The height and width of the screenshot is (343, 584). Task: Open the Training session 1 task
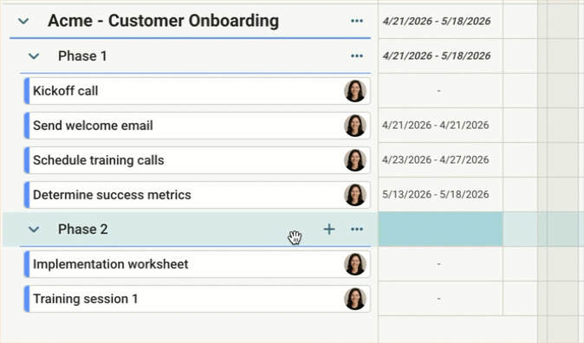tap(198, 299)
